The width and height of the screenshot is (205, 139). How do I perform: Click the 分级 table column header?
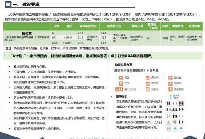click(56, 26)
